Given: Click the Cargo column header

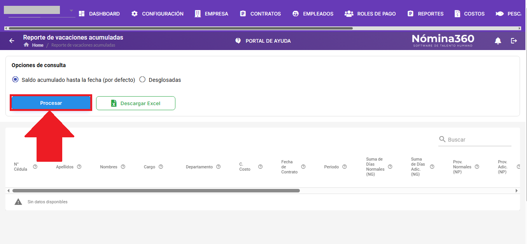Looking at the screenshot, I should (149, 167).
